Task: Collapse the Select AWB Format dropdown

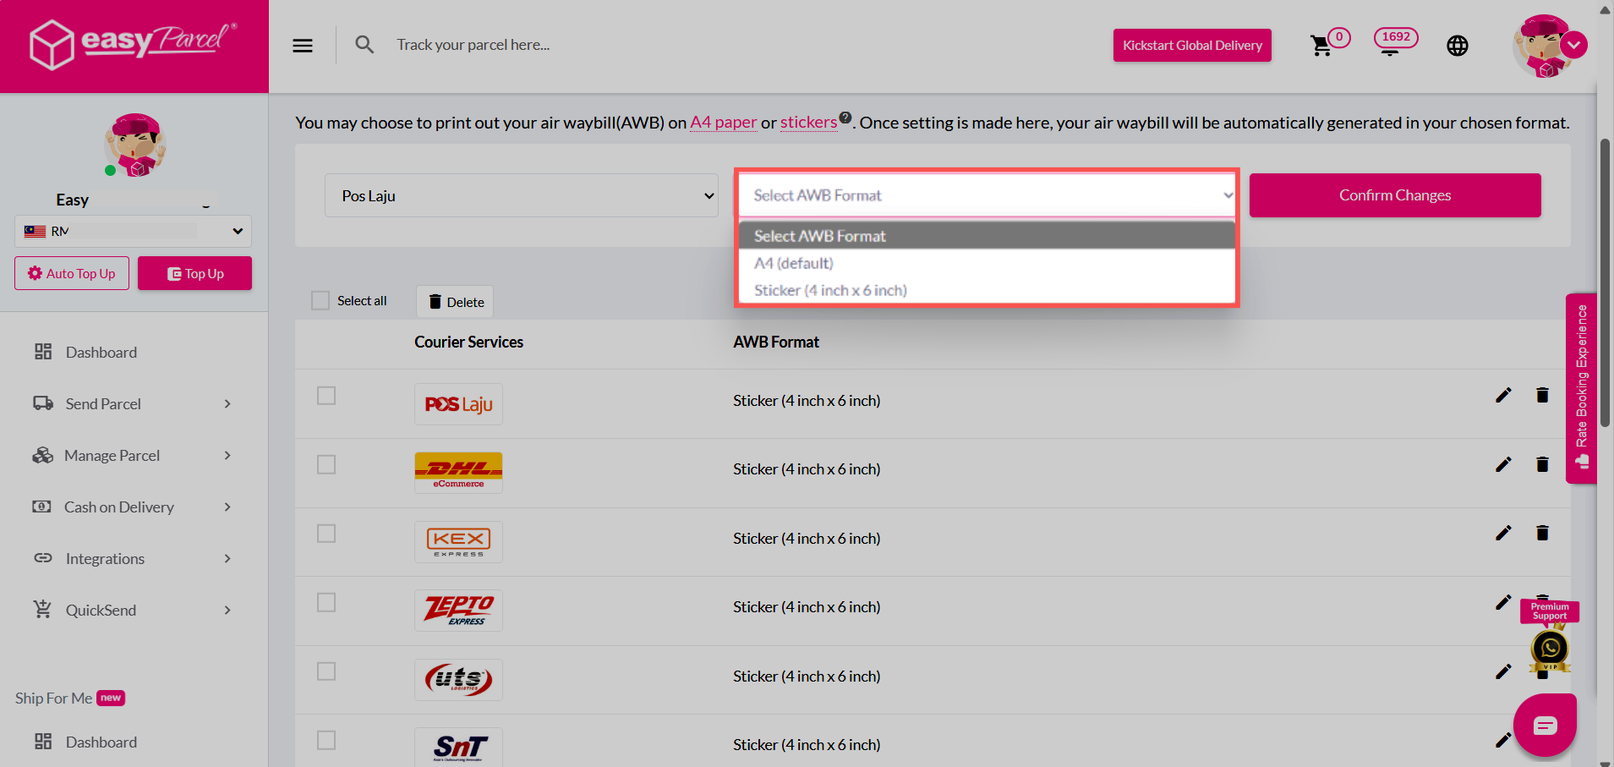Action: 986,195
